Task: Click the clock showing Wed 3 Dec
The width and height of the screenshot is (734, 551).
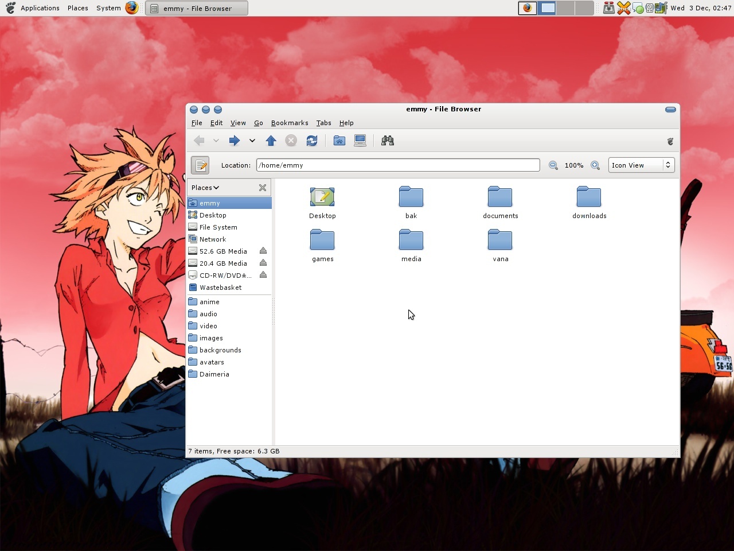Action: click(x=701, y=8)
